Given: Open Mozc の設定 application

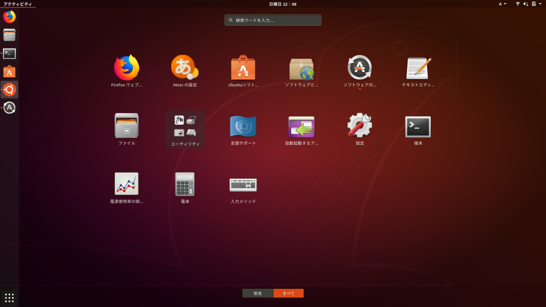Looking at the screenshot, I should pos(185,68).
